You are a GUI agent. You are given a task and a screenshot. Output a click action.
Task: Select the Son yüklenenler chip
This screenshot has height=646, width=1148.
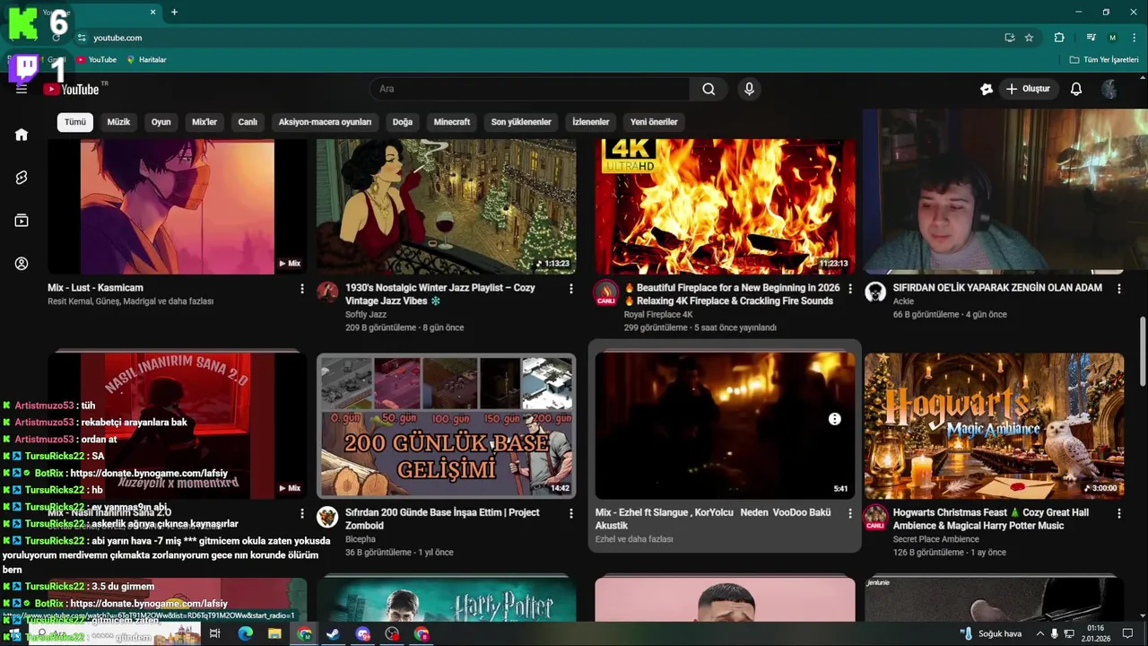pyautogui.click(x=521, y=122)
